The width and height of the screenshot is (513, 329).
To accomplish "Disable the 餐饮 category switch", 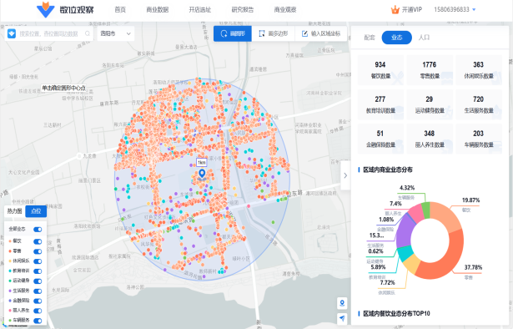I will pos(38,241).
